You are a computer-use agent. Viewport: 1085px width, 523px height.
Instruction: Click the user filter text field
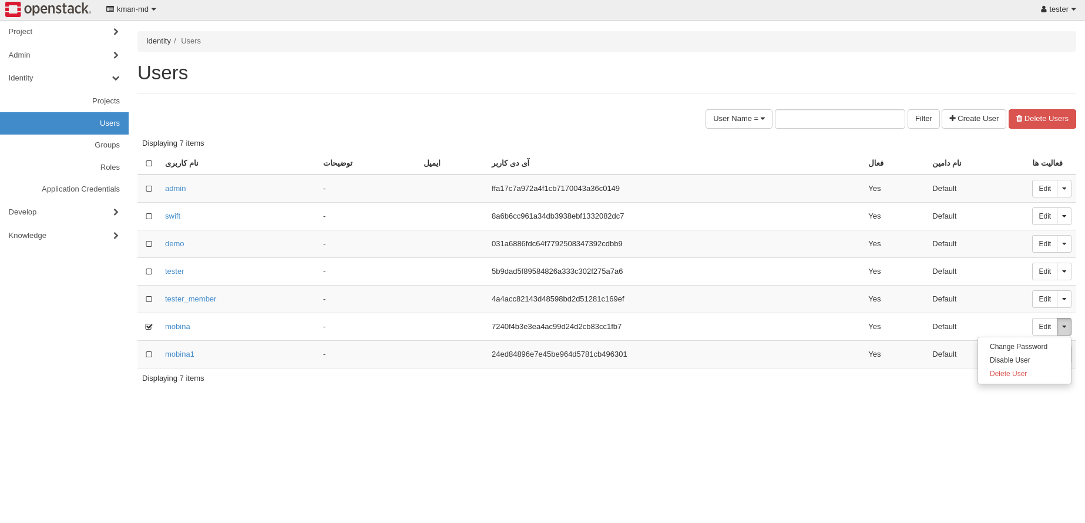coord(839,119)
